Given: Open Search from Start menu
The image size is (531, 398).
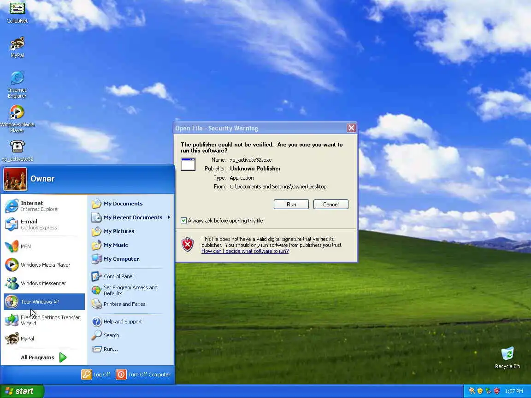Looking at the screenshot, I should tap(131, 335).
